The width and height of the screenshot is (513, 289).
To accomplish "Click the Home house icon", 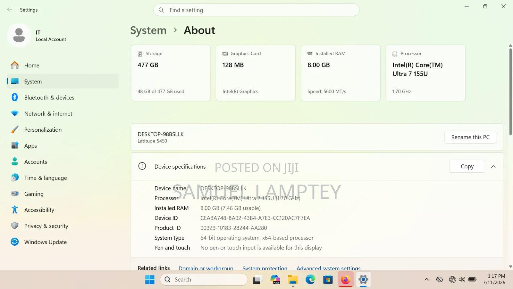I will tap(15, 65).
